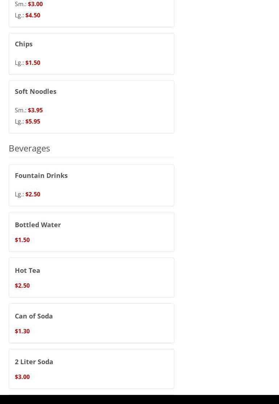Viewport: 279px width, 404px height.
Task: Click the black footer bar
Action: click(x=139, y=399)
